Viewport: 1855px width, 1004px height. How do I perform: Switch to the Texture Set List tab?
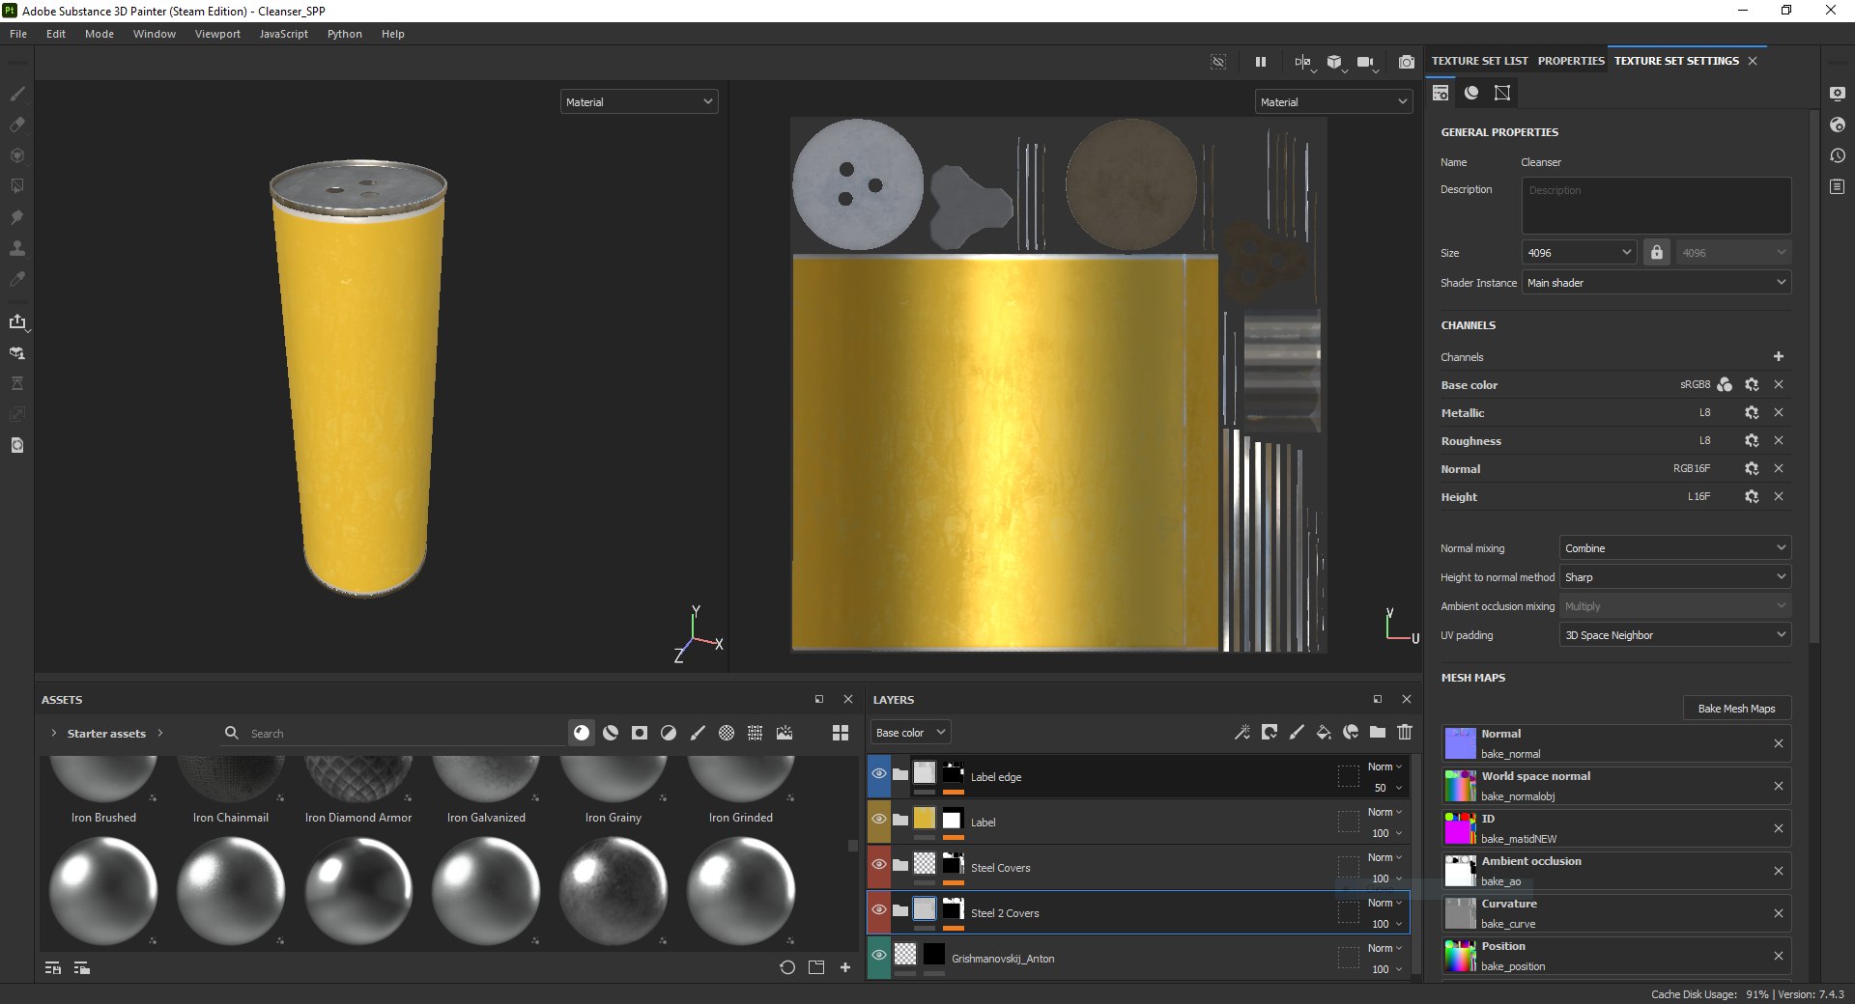click(x=1479, y=61)
